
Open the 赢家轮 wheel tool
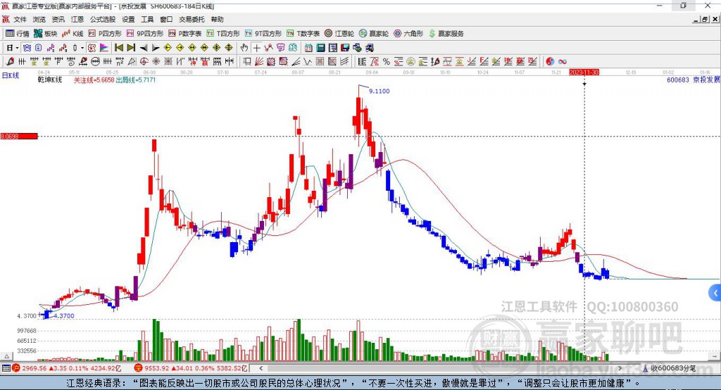tap(373, 34)
